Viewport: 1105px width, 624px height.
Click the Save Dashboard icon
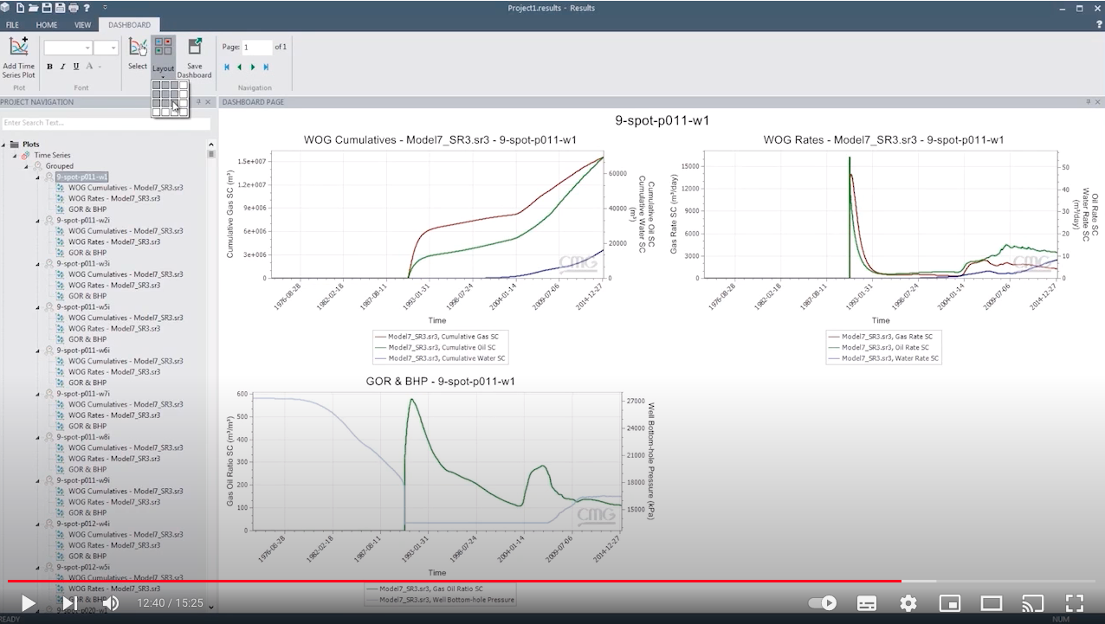195,48
